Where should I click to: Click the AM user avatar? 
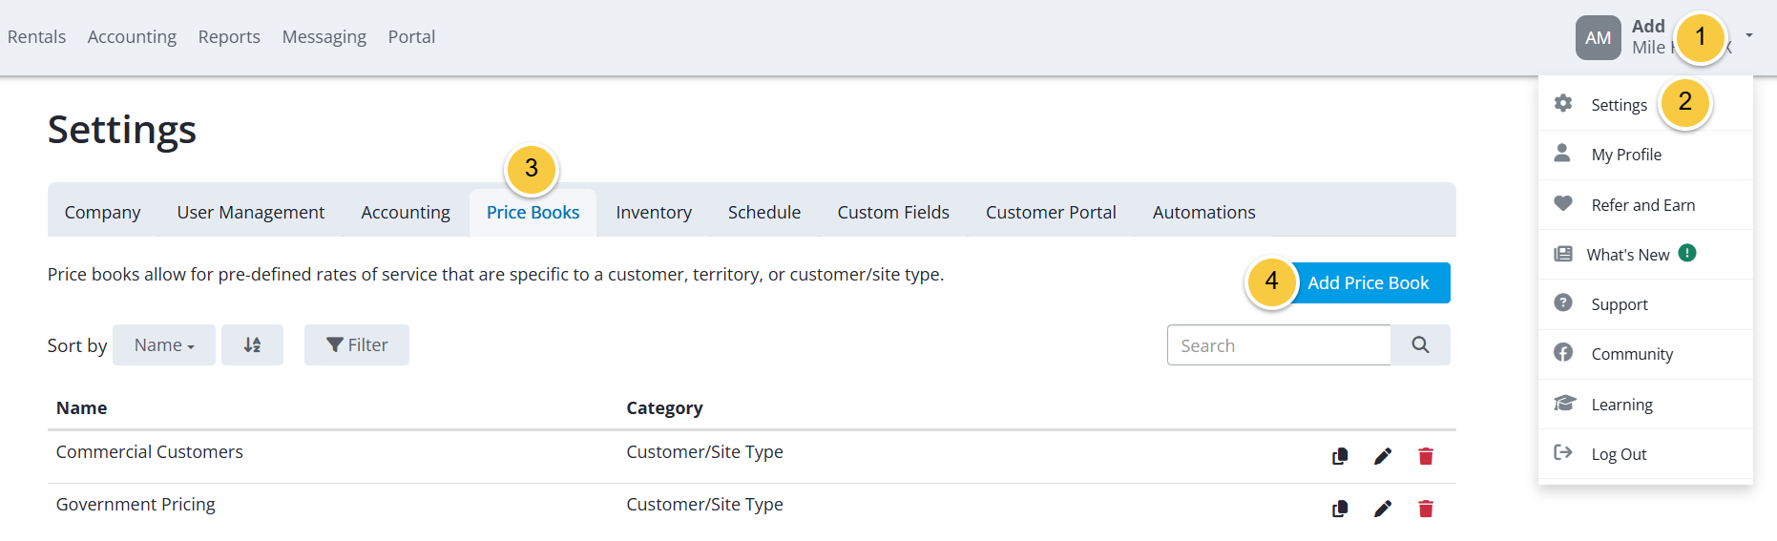pos(1598,37)
